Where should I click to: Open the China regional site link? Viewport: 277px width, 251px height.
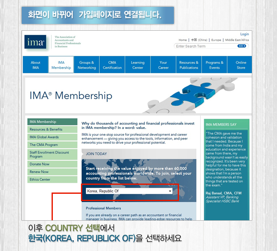click(x=199, y=40)
